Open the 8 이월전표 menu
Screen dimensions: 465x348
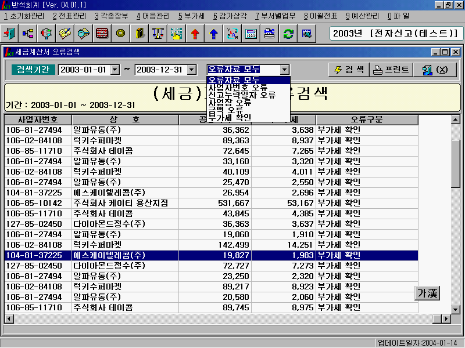tap(321, 16)
